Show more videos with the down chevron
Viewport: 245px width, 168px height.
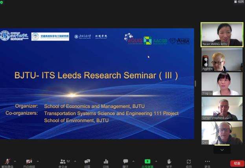click(x=222, y=150)
